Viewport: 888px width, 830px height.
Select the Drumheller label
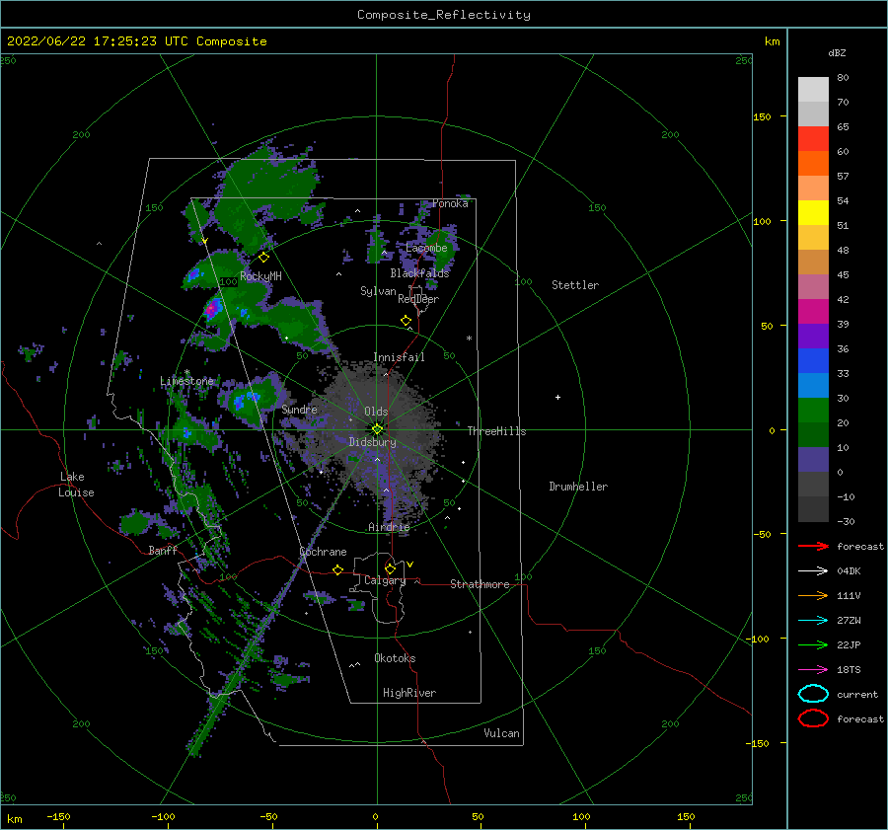[578, 487]
